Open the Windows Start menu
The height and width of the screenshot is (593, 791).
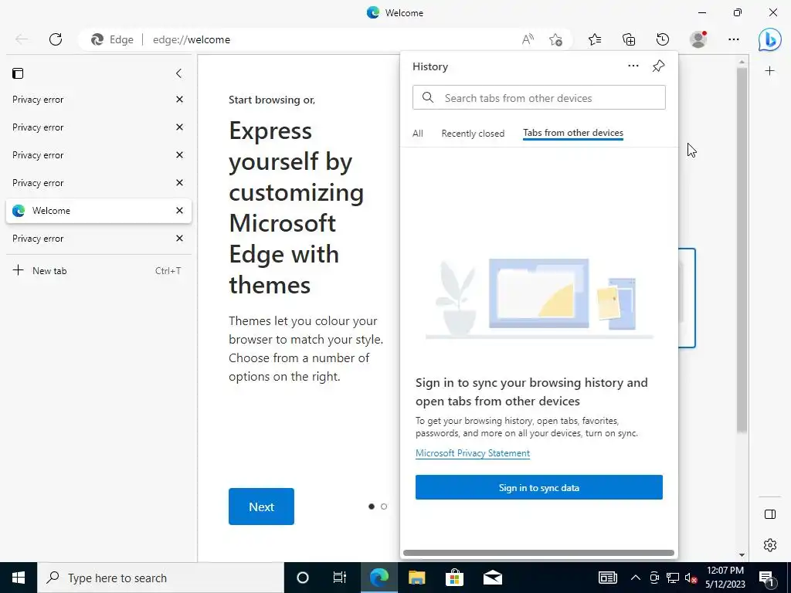19,578
